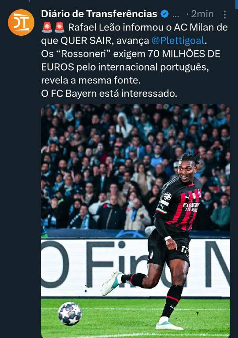Click the 'O FC Bayern está interessado' line

click(109, 94)
